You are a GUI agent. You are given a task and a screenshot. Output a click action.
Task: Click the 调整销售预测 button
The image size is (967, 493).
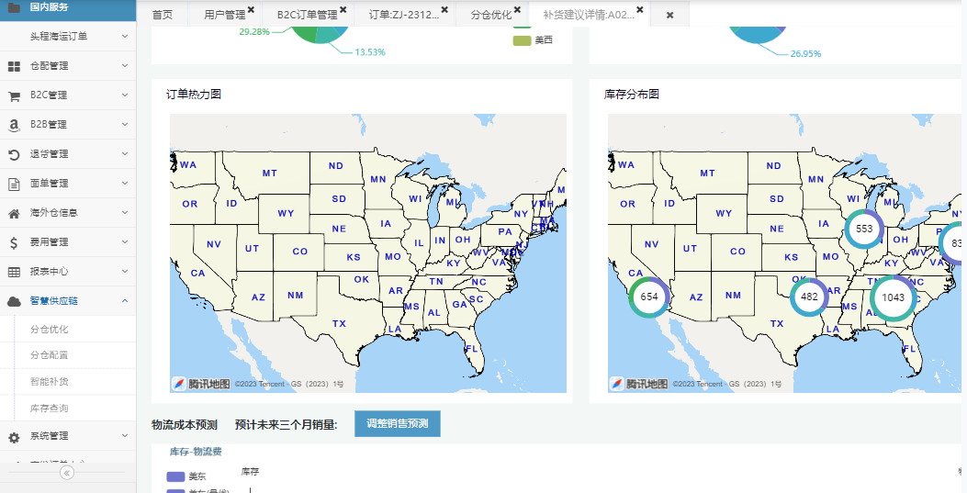pyautogui.click(x=397, y=424)
